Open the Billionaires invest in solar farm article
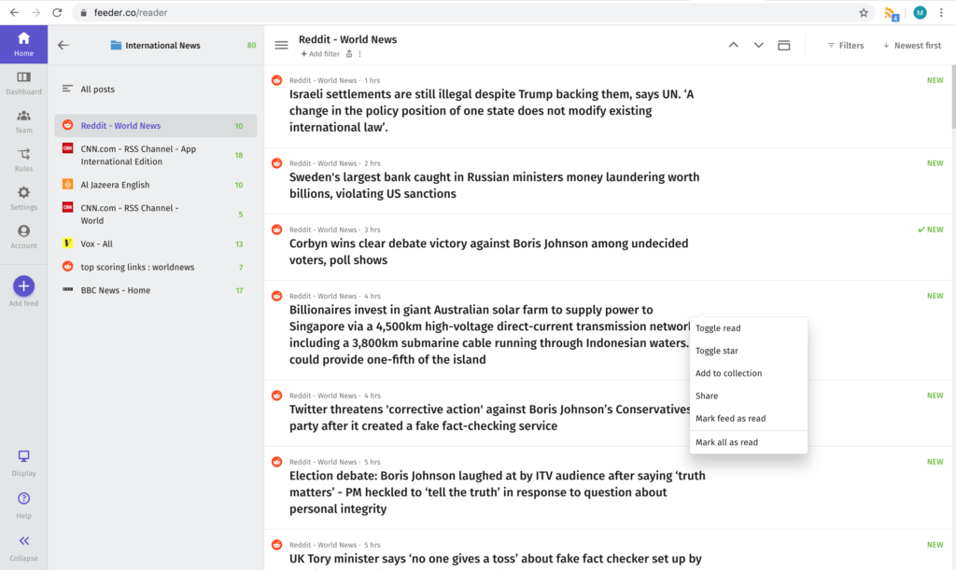This screenshot has width=956, height=570. pyautogui.click(x=489, y=334)
